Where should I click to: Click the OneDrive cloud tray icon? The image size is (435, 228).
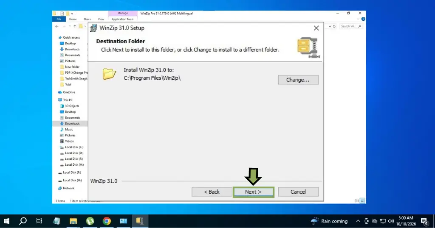tap(375, 221)
